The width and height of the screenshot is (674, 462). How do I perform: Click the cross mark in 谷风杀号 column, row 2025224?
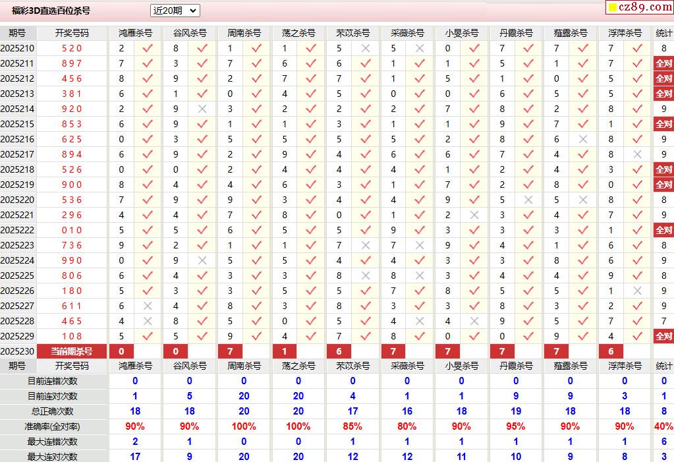(x=202, y=260)
